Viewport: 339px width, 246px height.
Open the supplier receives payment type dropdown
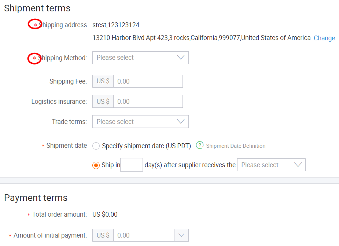271,165
